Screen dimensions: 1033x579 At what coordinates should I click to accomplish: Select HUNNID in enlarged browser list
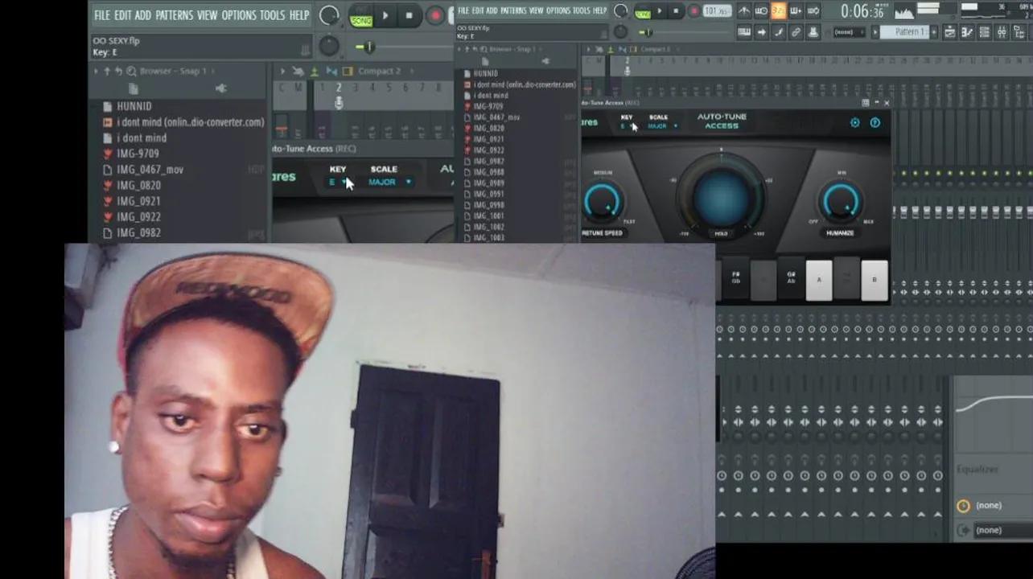click(x=134, y=106)
